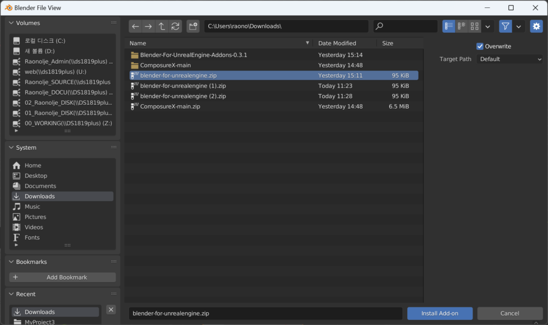Open Raonolje_SOURCE network volume
Image resolution: width=548 pixels, height=325 pixels.
[63, 82]
